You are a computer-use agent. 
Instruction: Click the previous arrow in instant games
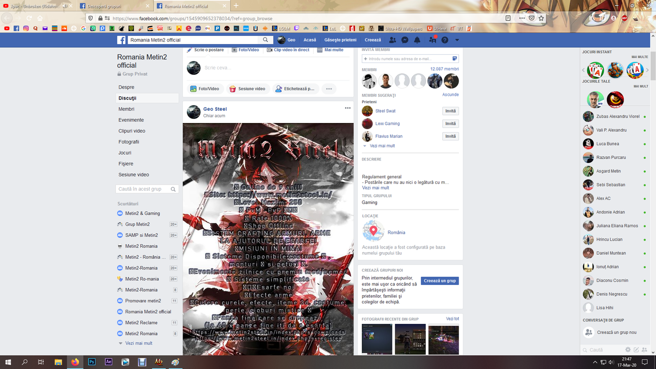point(584,70)
